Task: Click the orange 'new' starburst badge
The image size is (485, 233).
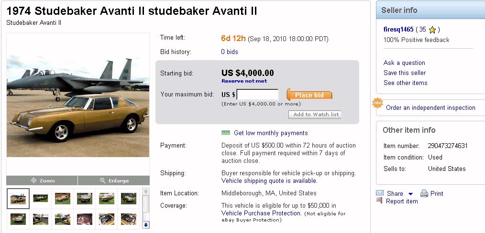Action: point(378,103)
